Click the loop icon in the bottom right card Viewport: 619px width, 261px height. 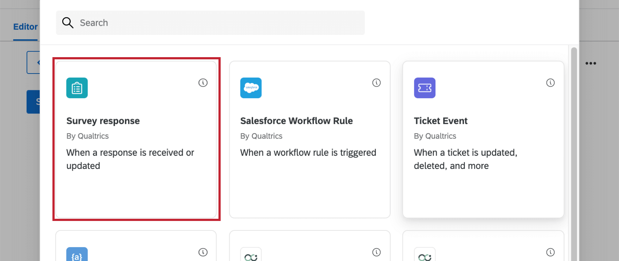click(425, 256)
